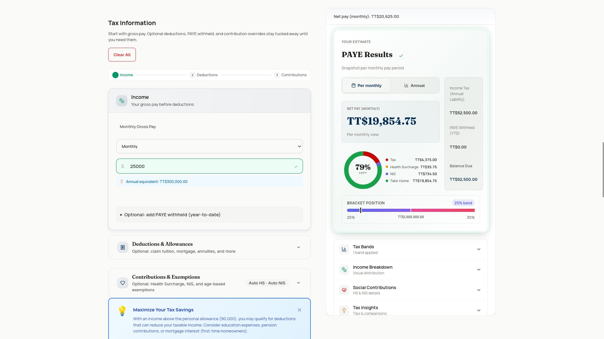Image resolution: width=604 pixels, height=339 pixels.
Task: Click the net pay amount TT$19,854.75
Action: click(x=382, y=121)
